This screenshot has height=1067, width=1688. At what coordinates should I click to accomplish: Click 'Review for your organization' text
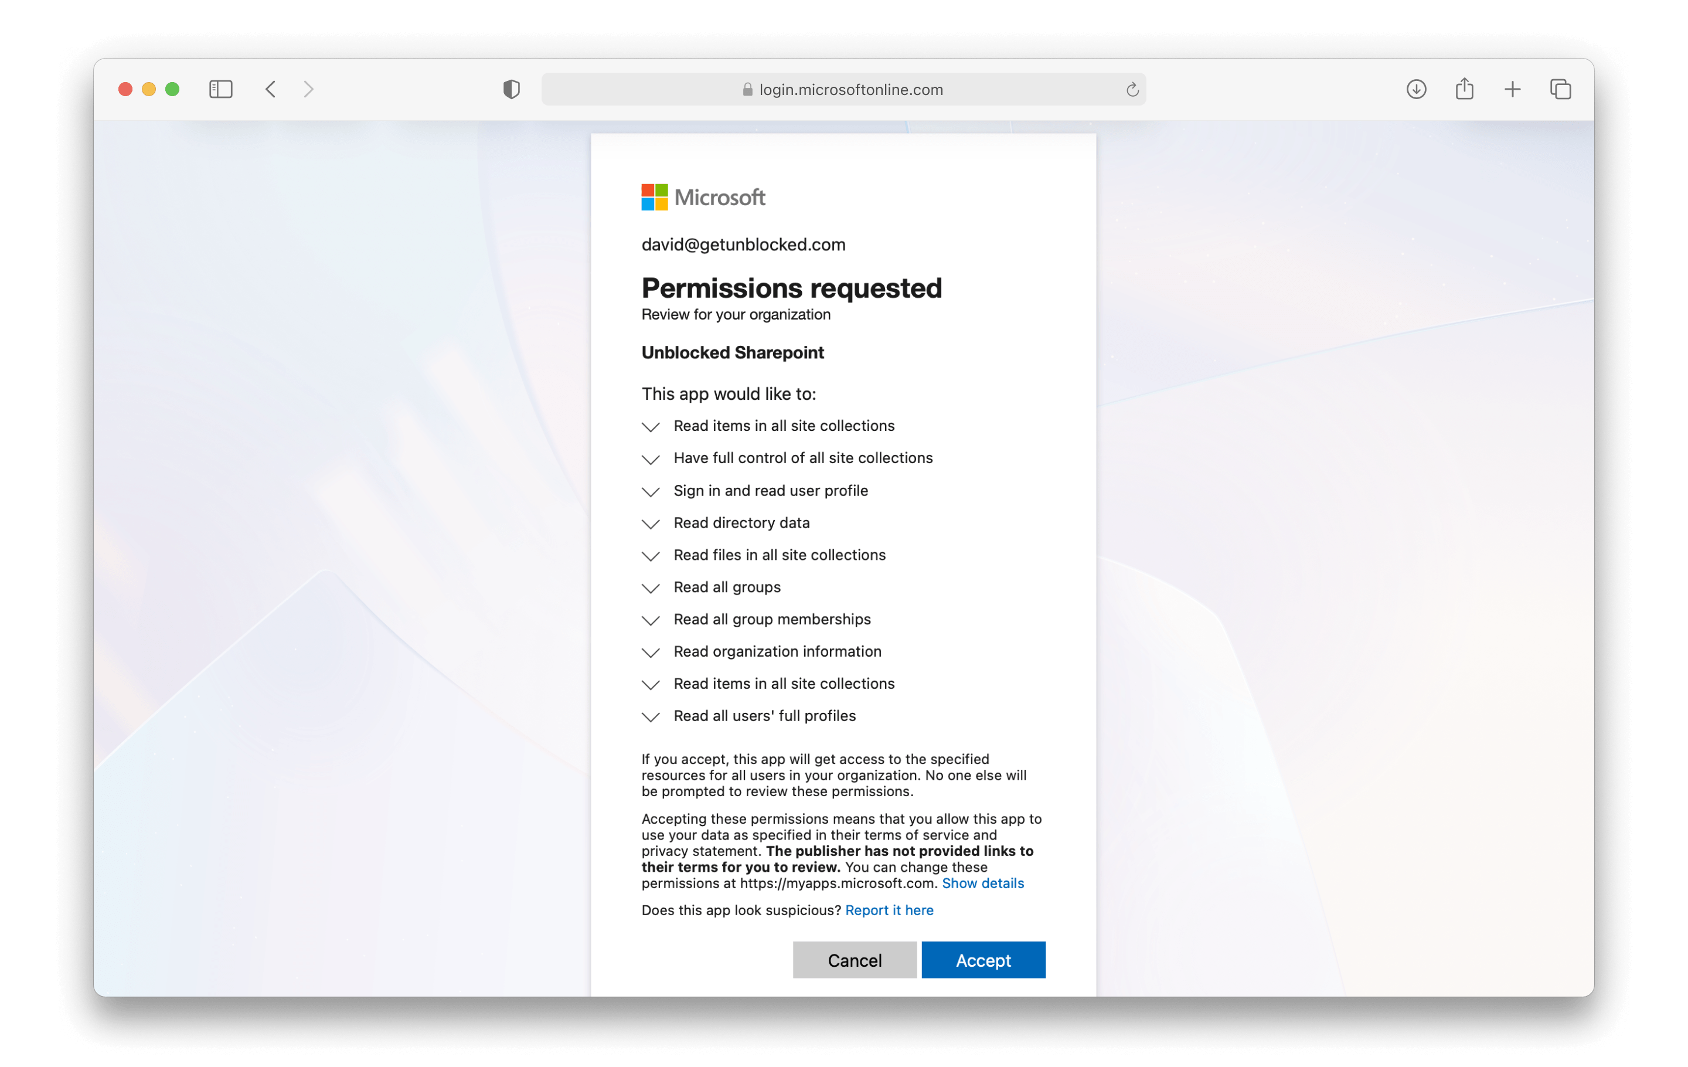736,314
